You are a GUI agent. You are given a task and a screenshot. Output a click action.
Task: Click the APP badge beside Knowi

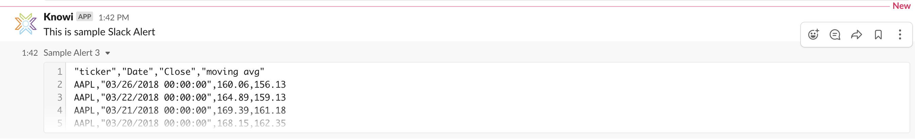(85, 17)
